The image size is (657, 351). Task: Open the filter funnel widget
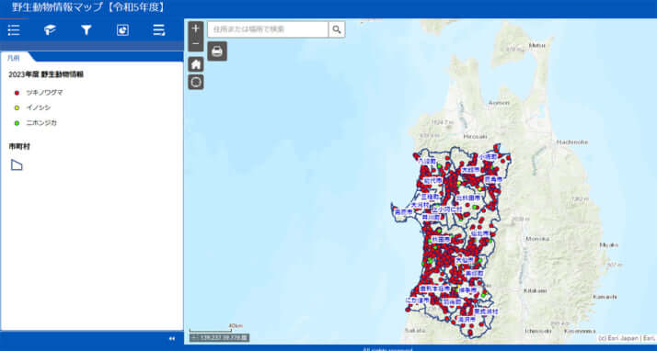click(86, 30)
